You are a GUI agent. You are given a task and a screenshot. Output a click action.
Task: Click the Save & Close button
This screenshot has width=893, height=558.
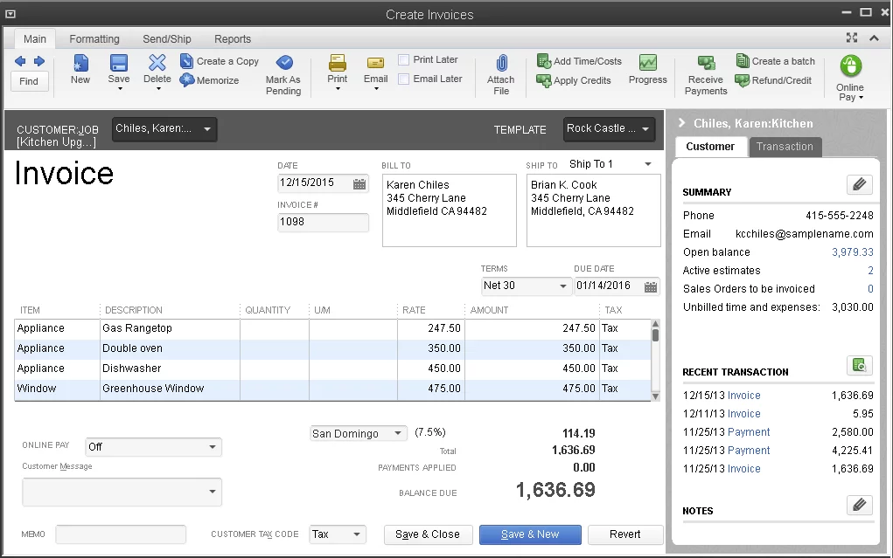click(428, 534)
